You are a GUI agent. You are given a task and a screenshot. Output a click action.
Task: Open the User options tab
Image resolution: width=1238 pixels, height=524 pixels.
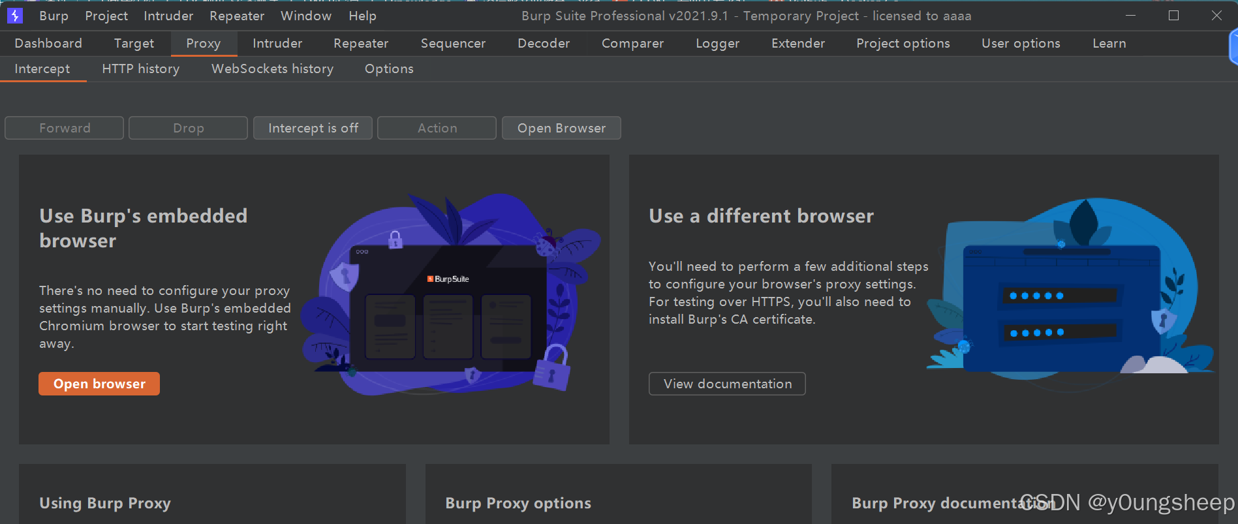coord(1021,43)
